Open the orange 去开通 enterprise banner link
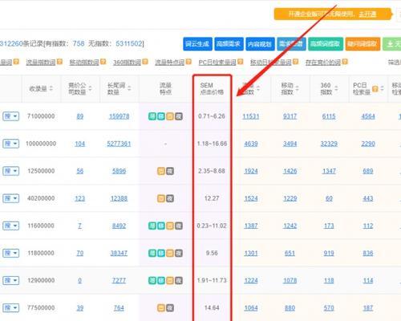 [x=367, y=14]
